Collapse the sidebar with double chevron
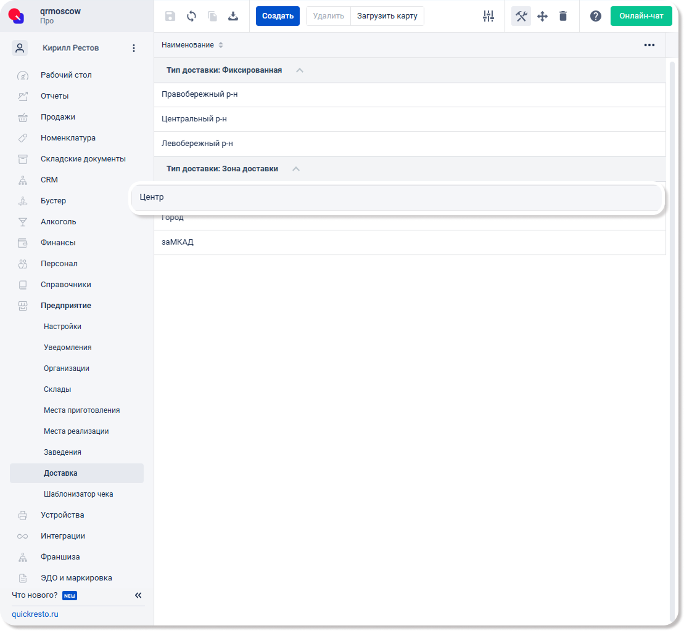The image size is (684, 631). (138, 595)
